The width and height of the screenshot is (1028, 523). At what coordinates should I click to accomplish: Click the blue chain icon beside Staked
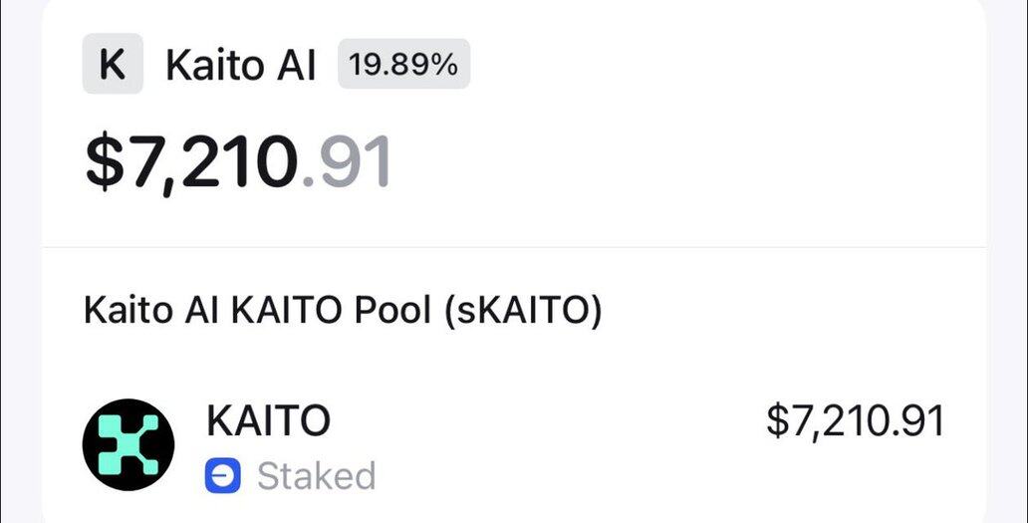223,476
